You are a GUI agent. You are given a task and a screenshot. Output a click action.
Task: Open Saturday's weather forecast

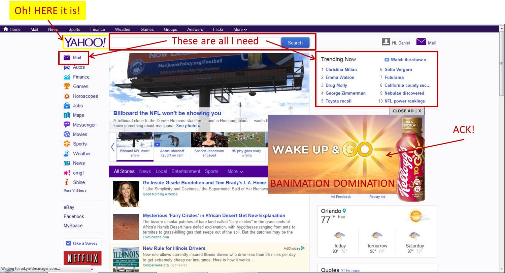[x=415, y=242]
